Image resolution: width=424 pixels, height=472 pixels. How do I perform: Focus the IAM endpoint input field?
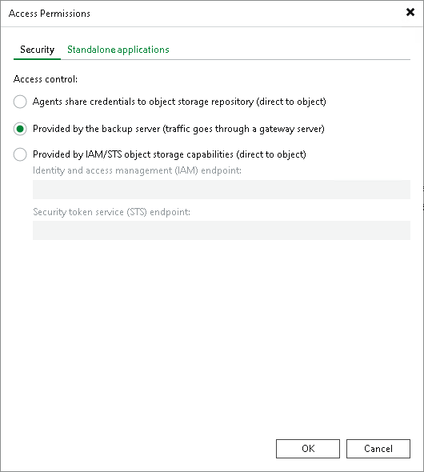click(222, 190)
